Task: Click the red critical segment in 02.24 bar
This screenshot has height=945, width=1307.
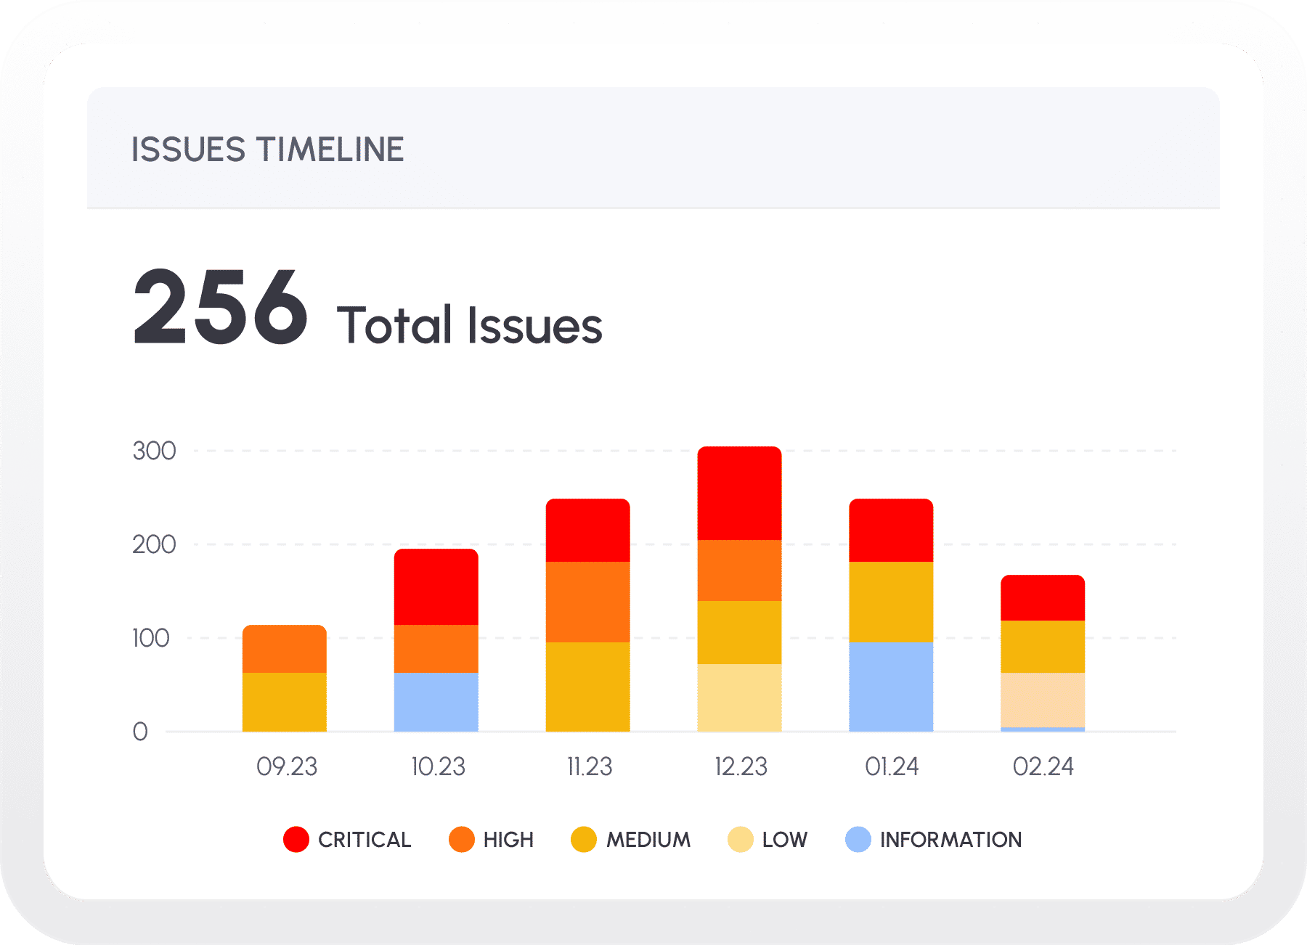Action: click(1043, 598)
